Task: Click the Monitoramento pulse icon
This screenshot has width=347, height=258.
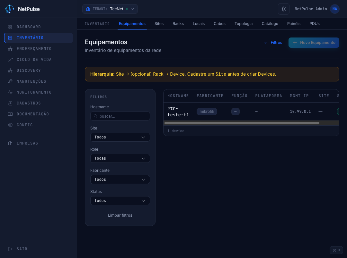Action: 10,92
